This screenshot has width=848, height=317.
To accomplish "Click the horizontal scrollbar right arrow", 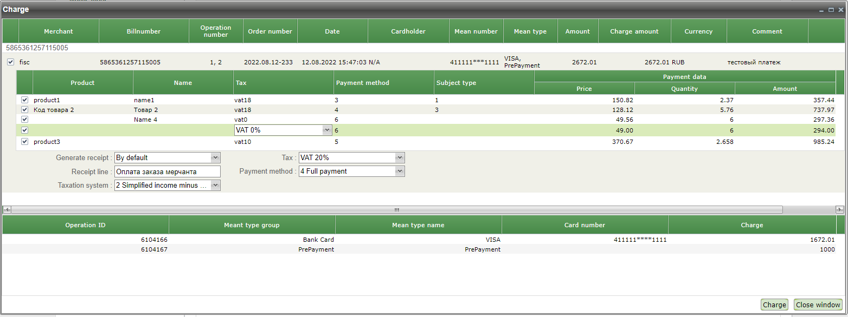I will click(x=840, y=209).
